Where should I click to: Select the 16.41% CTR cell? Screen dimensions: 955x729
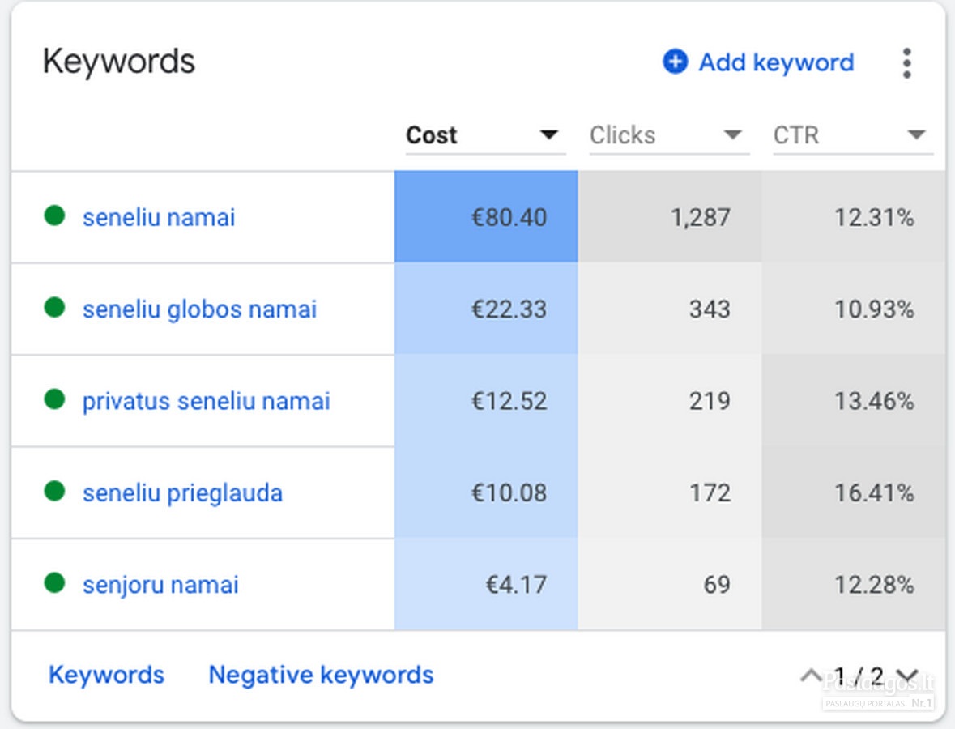[x=853, y=492]
